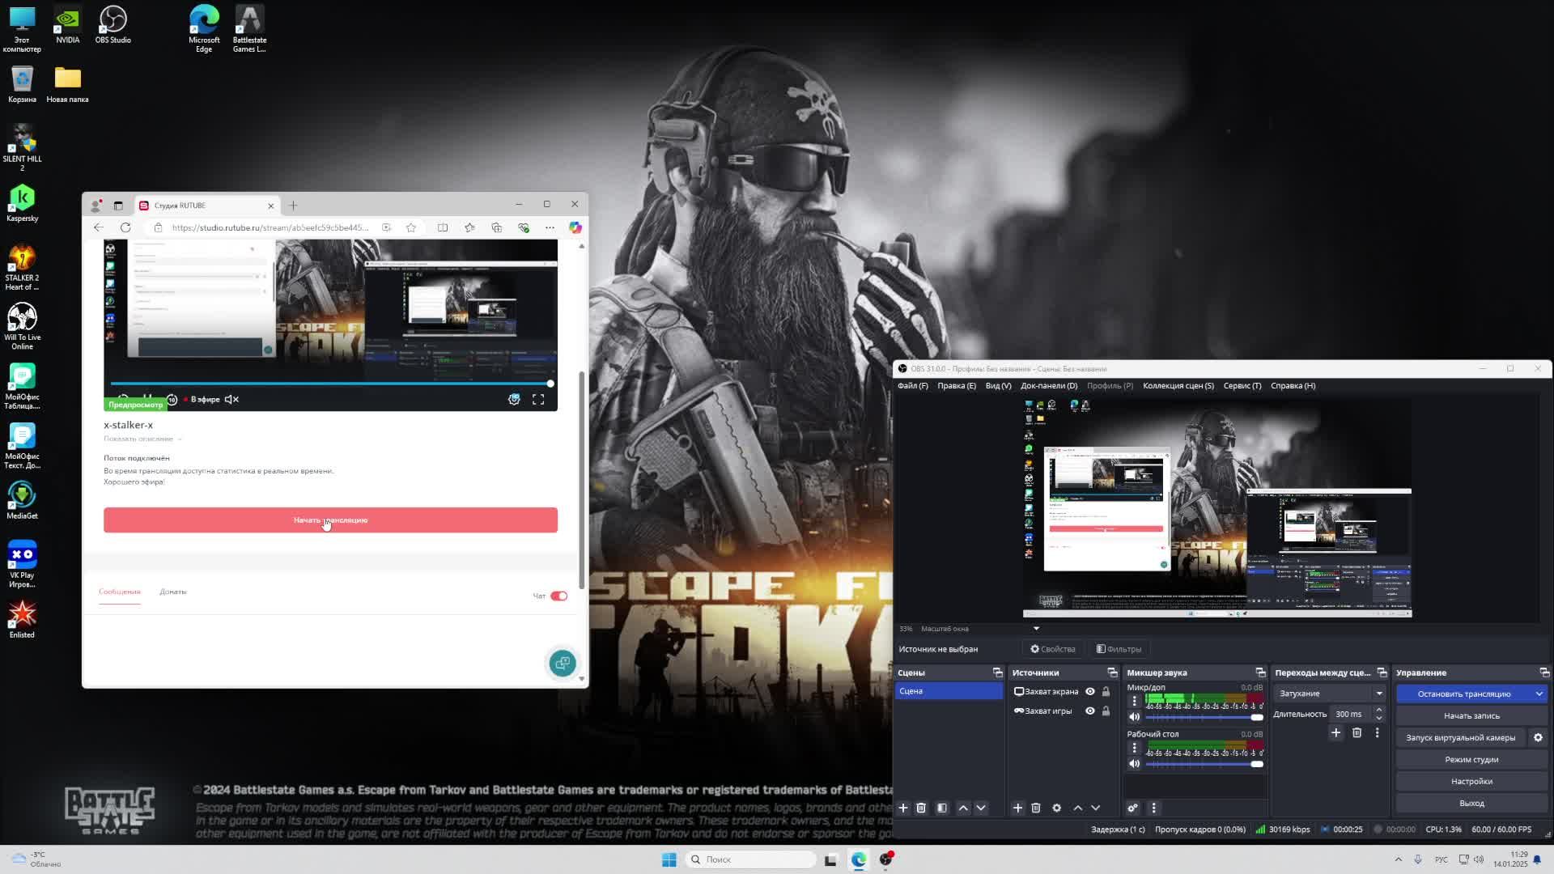Open the Коллекция сцен menu

click(1178, 386)
